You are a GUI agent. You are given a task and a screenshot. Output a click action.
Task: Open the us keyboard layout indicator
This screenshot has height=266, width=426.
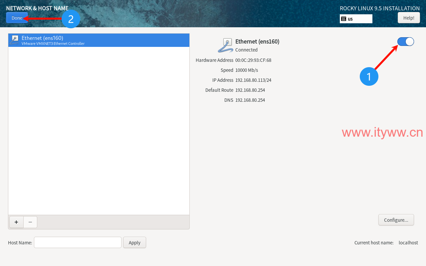(x=356, y=19)
